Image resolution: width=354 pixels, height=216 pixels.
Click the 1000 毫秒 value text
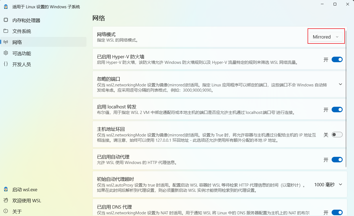tap(324, 185)
